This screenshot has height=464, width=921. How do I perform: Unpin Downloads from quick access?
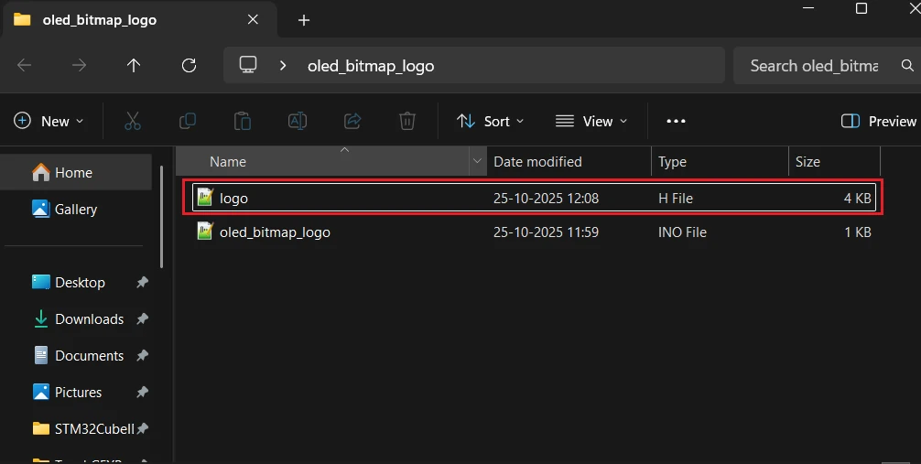pyautogui.click(x=142, y=319)
